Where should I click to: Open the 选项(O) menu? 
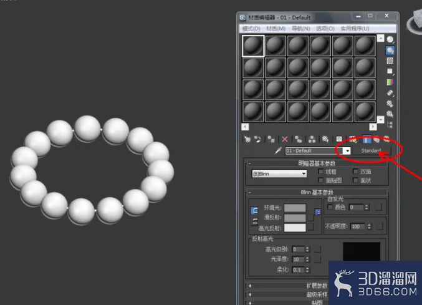(325, 29)
